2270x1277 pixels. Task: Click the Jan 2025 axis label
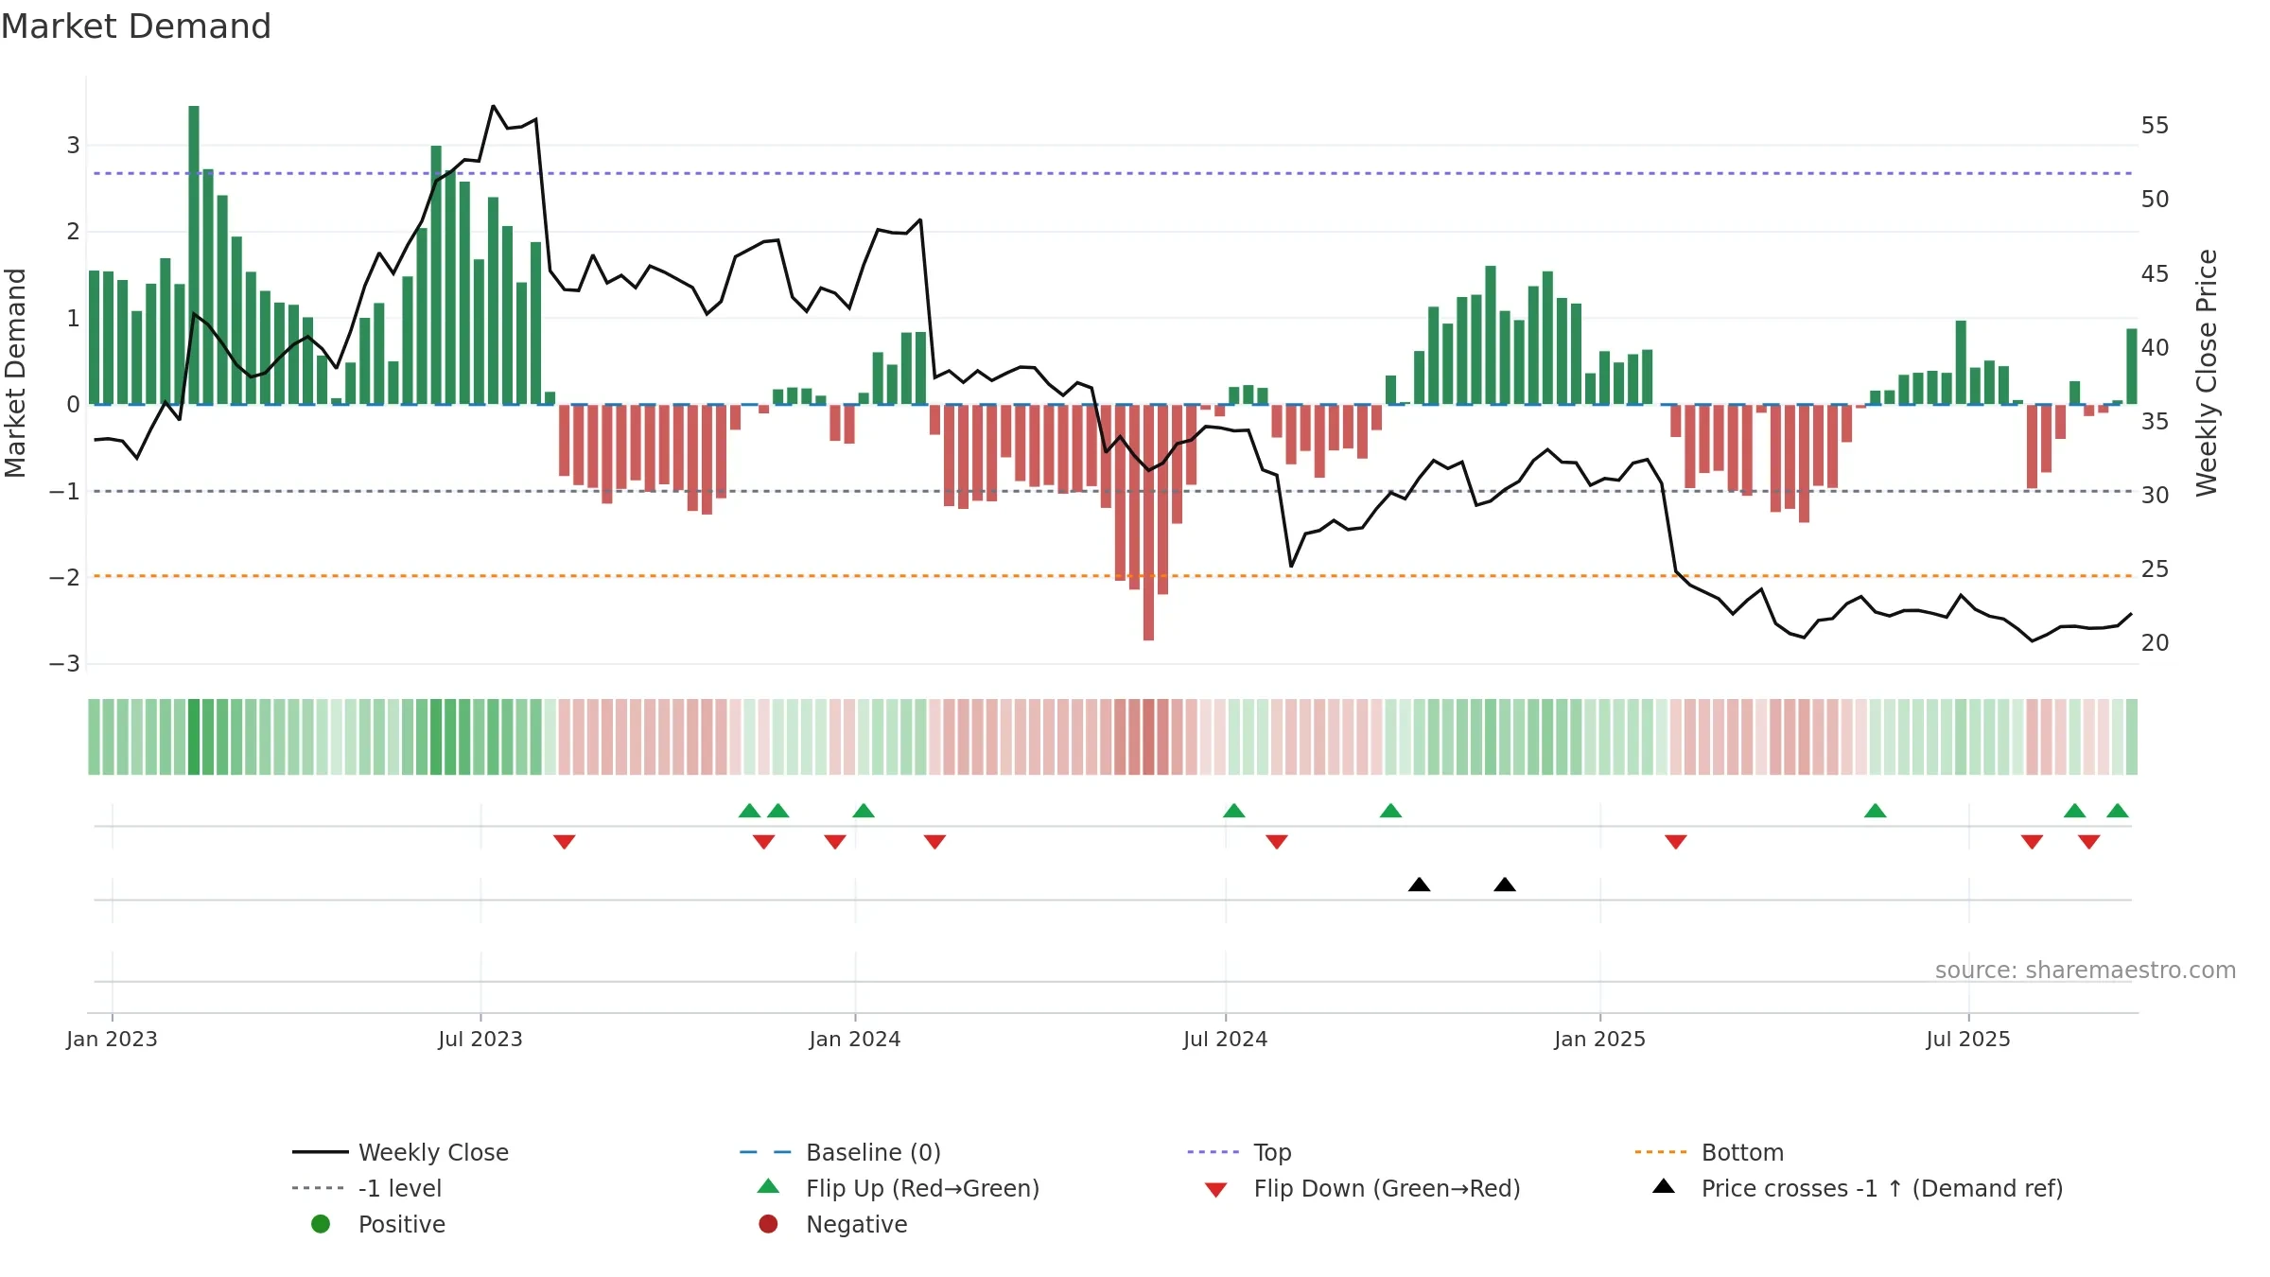[x=1599, y=1039]
